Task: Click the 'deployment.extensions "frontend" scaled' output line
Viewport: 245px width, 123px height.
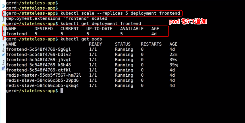Action: point(57,18)
